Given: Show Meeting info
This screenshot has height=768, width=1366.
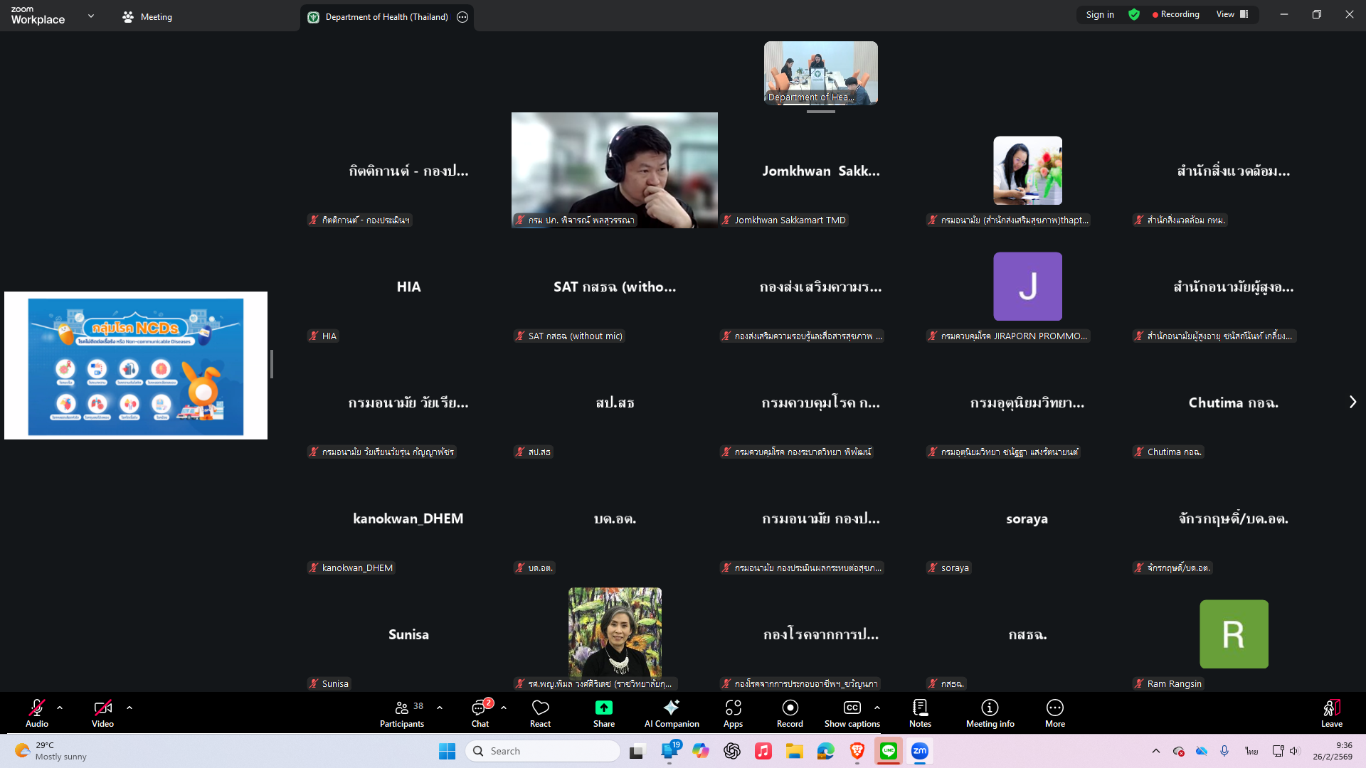Looking at the screenshot, I should [x=990, y=713].
